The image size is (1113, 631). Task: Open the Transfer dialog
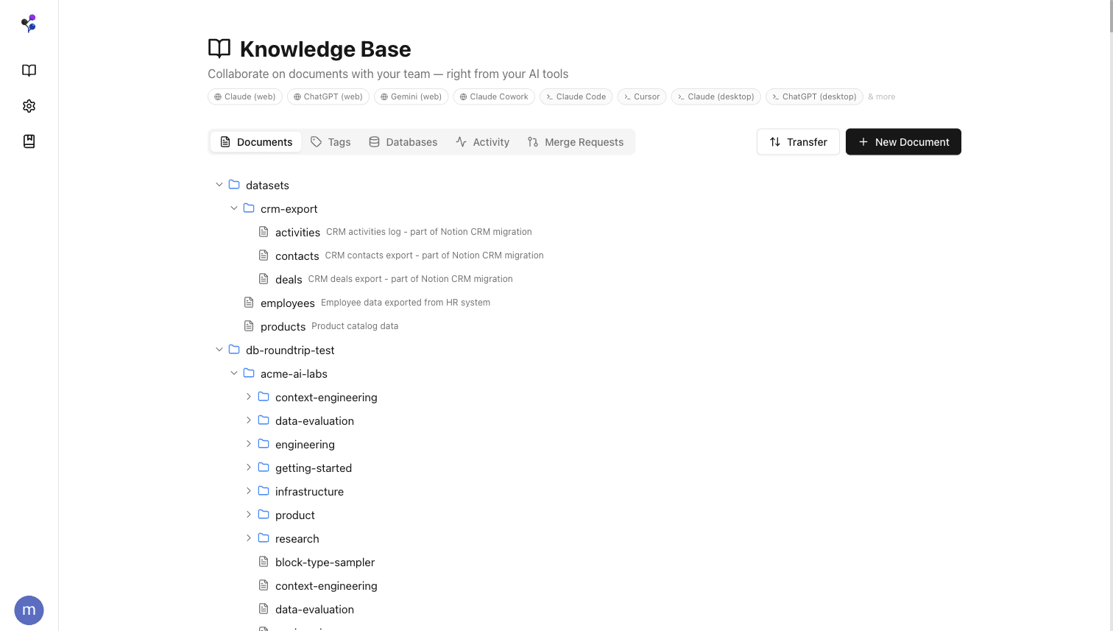(798, 141)
